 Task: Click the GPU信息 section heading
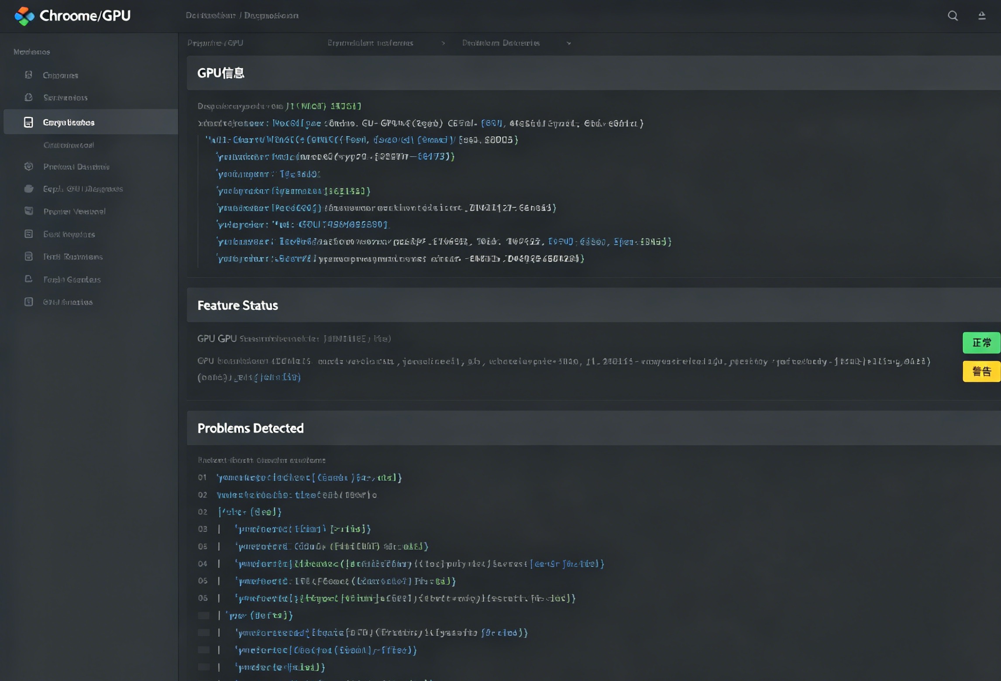click(x=221, y=73)
